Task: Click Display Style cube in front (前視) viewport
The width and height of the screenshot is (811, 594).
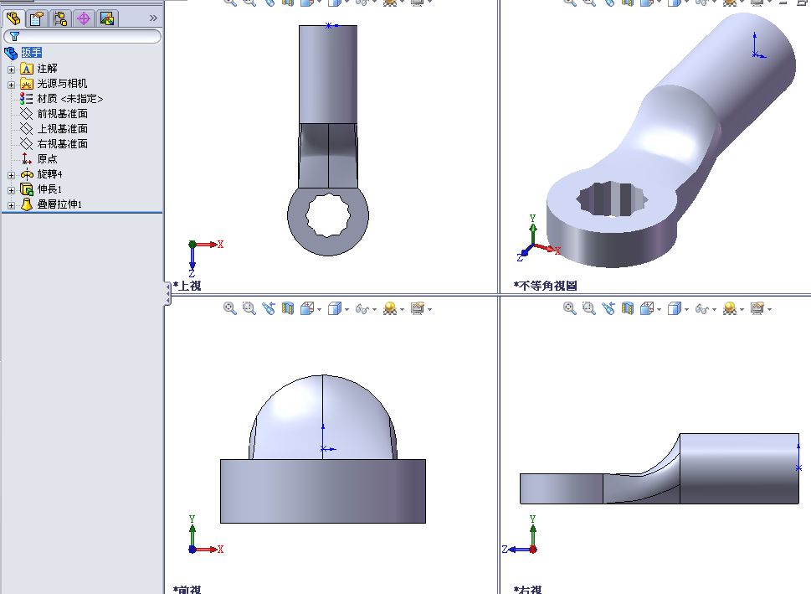Action: click(x=334, y=308)
